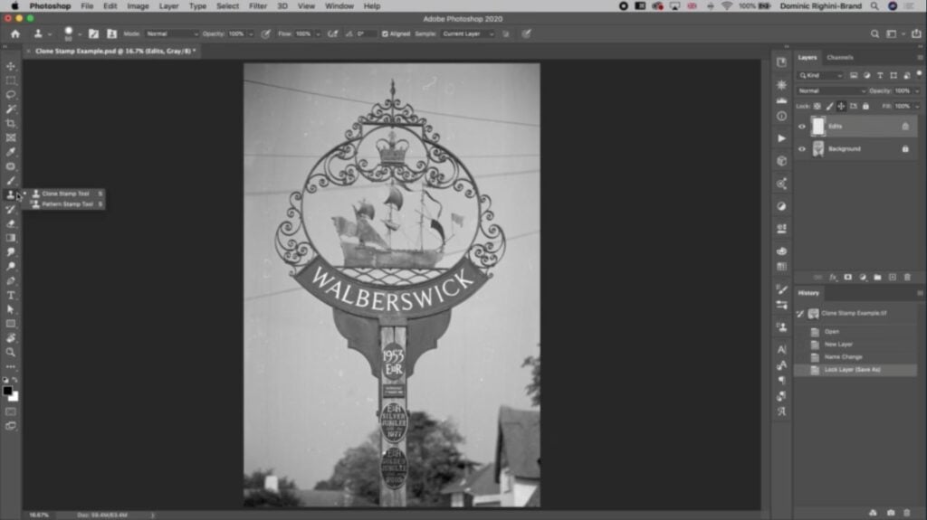Viewport: 927px width, 520px height.
Task: Select the Pen tool
Action: (x=11, y=280)
